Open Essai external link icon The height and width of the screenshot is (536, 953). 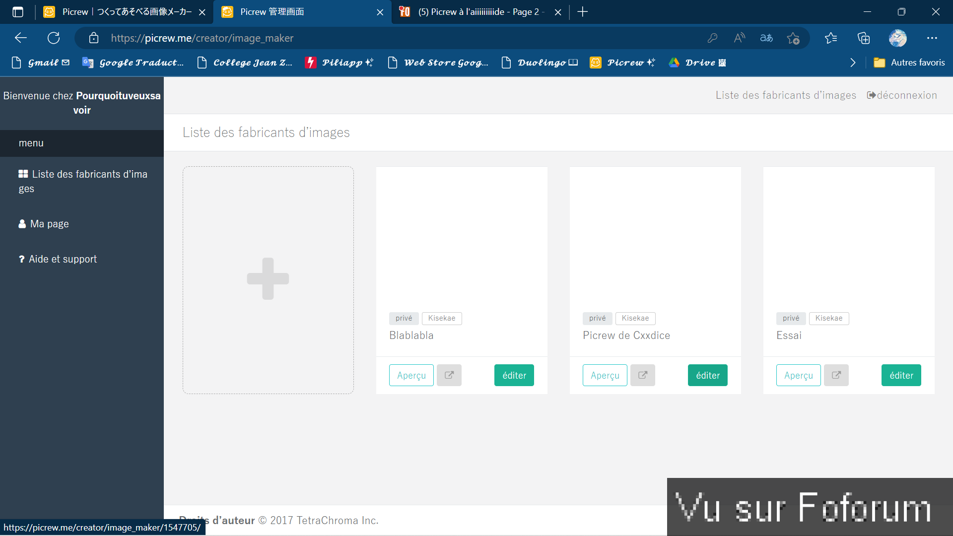[x=836, y=375]
